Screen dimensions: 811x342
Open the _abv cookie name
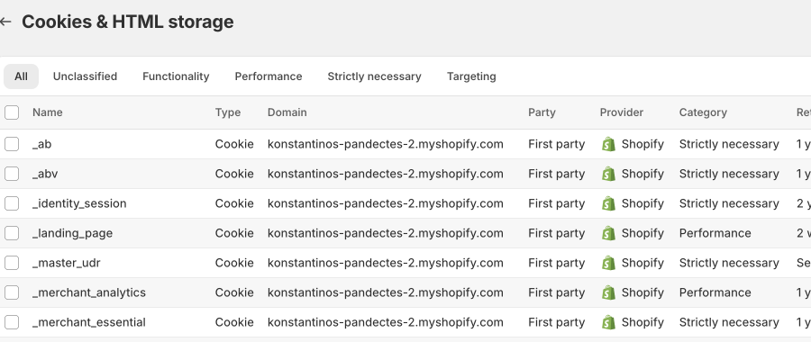click(45, 174)
